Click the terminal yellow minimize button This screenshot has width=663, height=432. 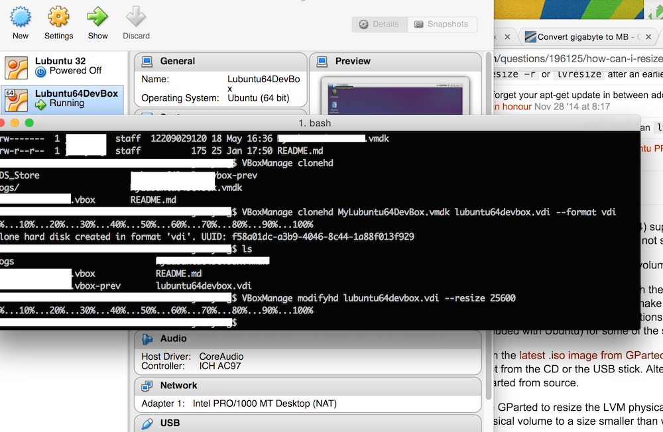point(15,123)
